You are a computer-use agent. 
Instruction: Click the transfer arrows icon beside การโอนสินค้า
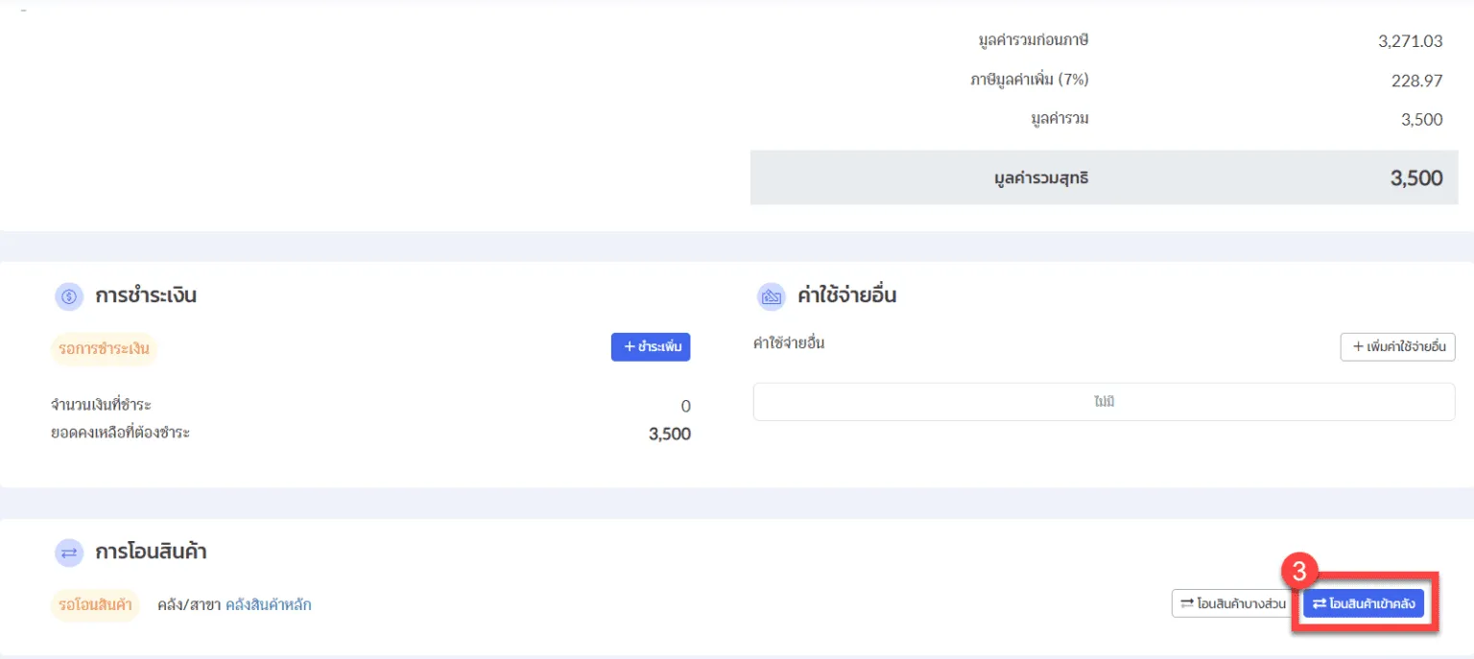point(69,553)
